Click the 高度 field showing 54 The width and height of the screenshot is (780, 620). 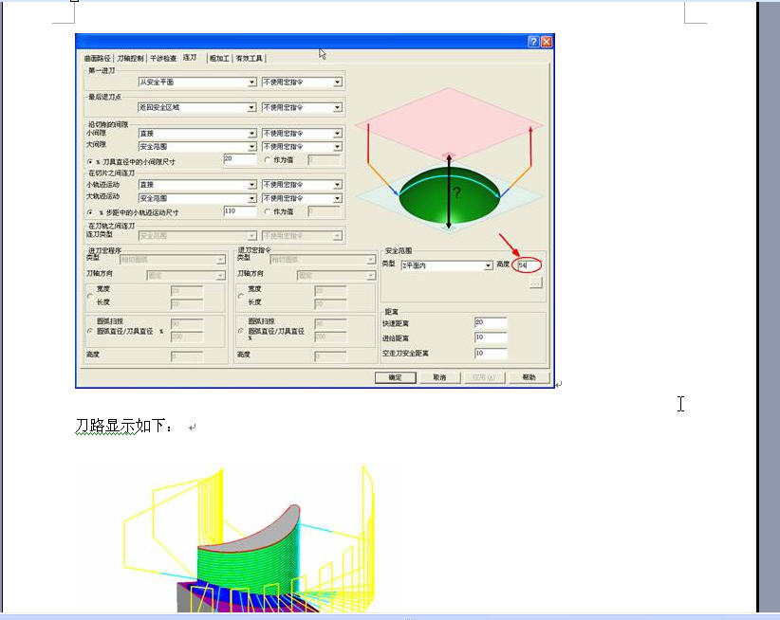tap(528, 265)
